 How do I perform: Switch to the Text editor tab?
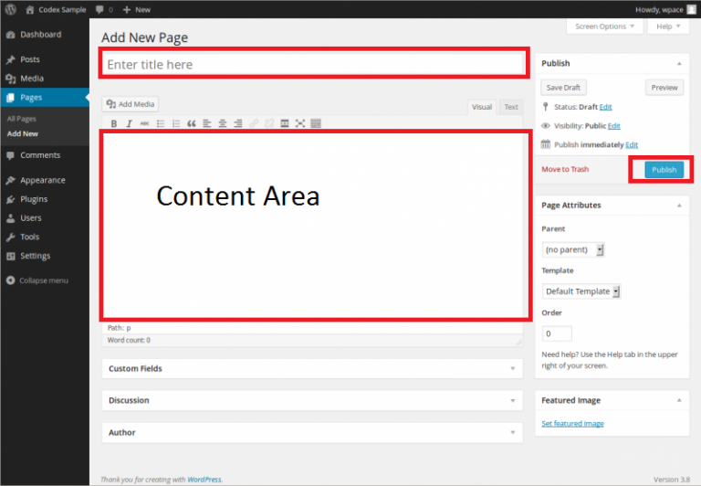pos(511,107)
